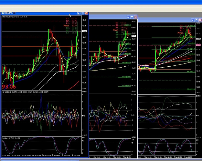The height and width of the screenshot is (161, 202).
Task: Click 7 Jan 06:00 on rightmost chart time axis
Action: (148, 157)
